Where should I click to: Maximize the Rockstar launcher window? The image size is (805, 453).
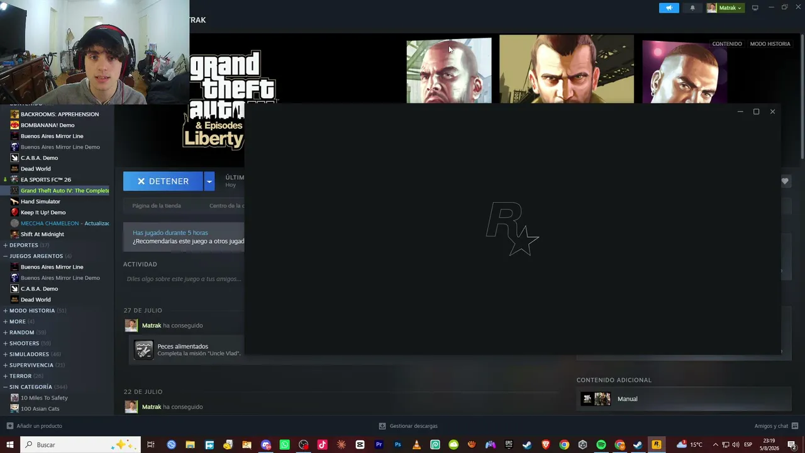[756, 112]
